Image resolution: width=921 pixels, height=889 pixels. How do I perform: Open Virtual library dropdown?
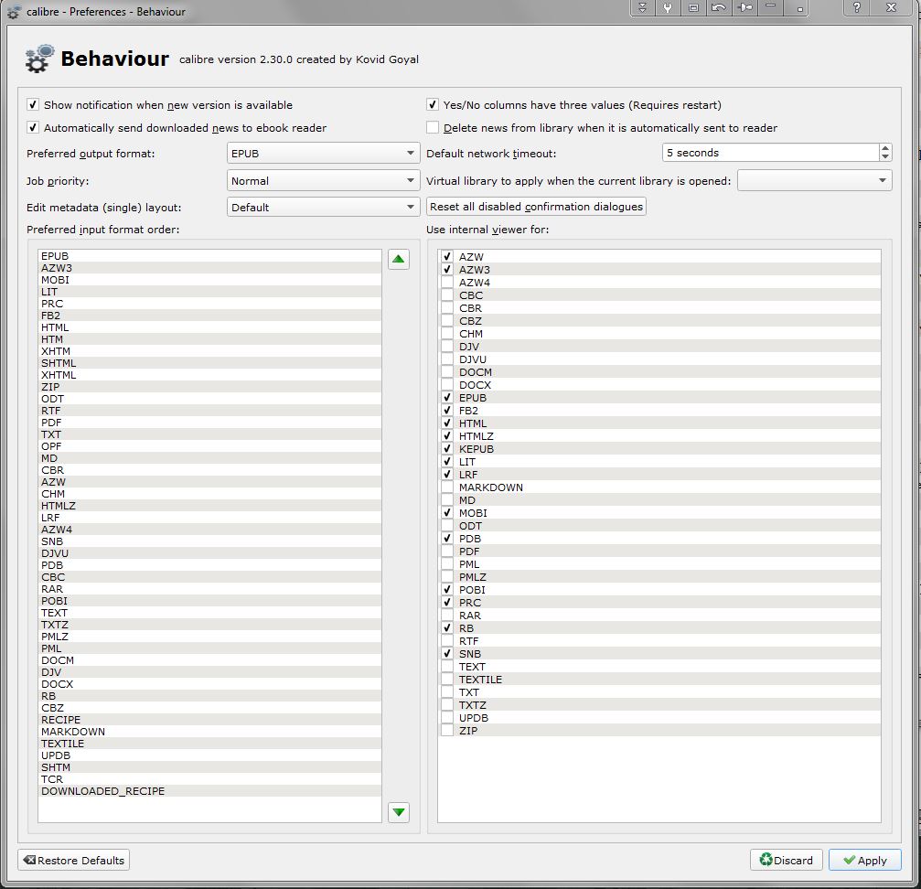pyautogui.click(x=814, y=180)
